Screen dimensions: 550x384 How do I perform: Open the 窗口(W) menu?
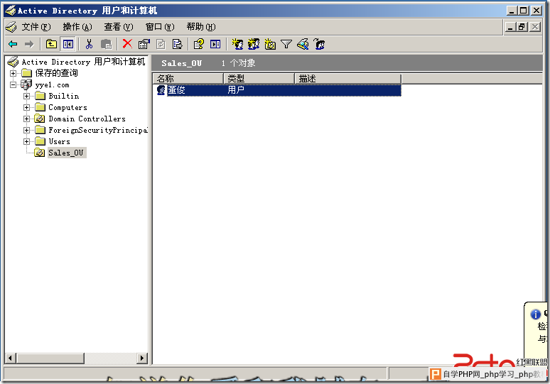[160, 27]
